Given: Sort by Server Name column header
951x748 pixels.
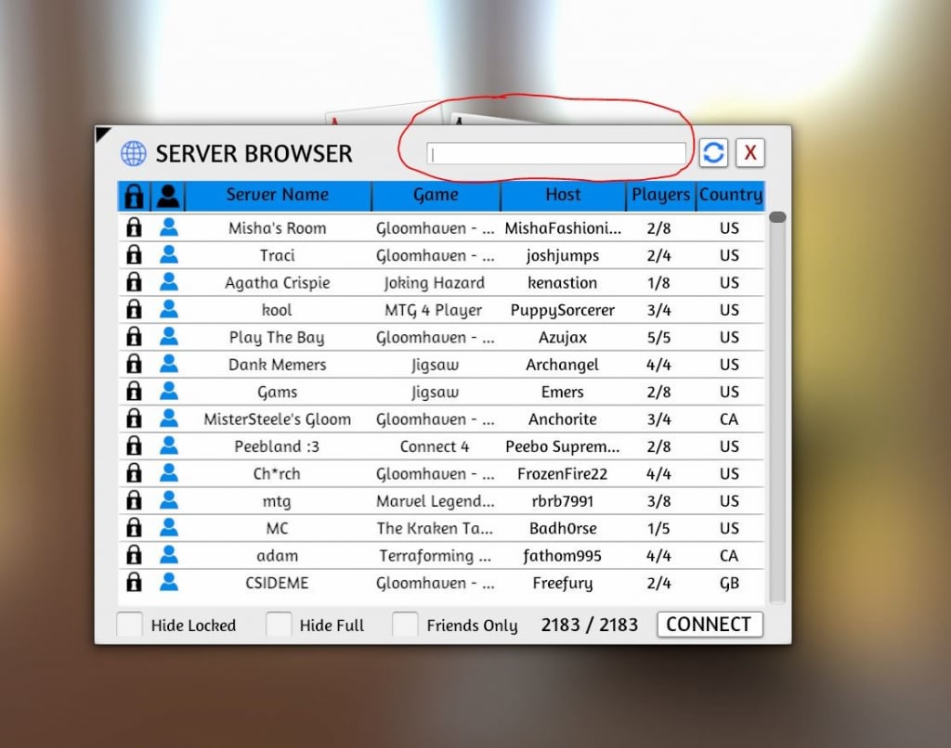Looking at the screenshot, I should coord(277,195).
